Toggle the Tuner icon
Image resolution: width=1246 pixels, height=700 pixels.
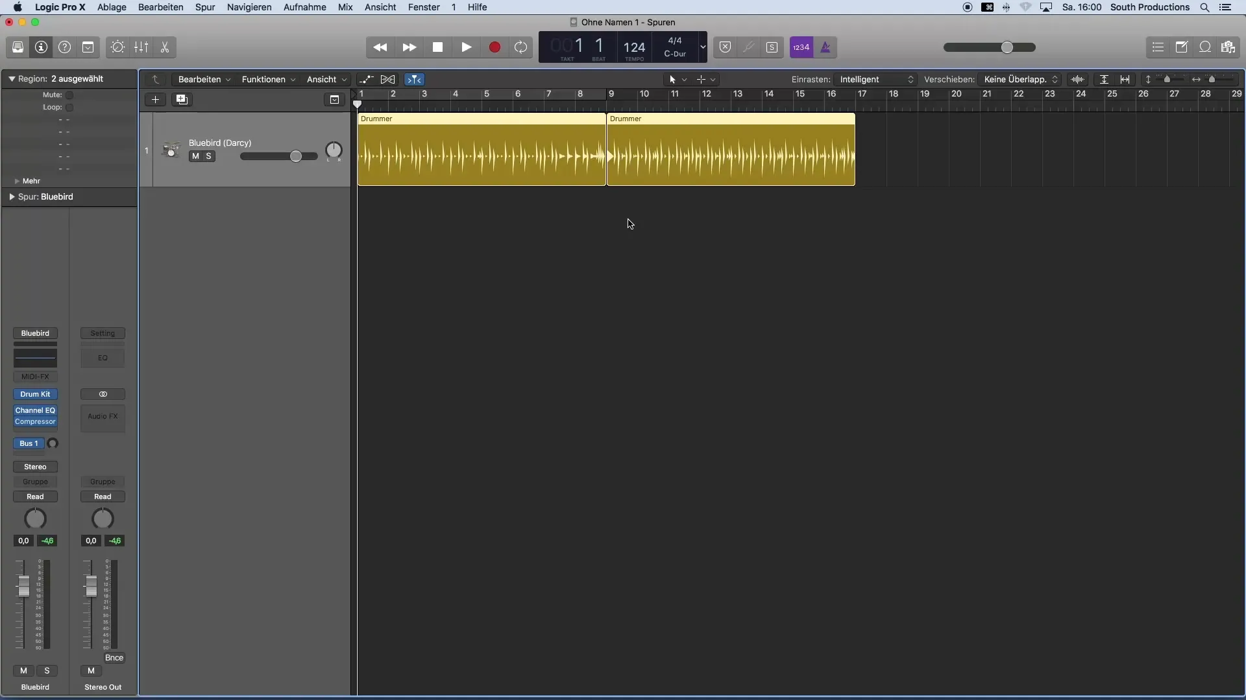pyautogui.click(x=749, y=47)
